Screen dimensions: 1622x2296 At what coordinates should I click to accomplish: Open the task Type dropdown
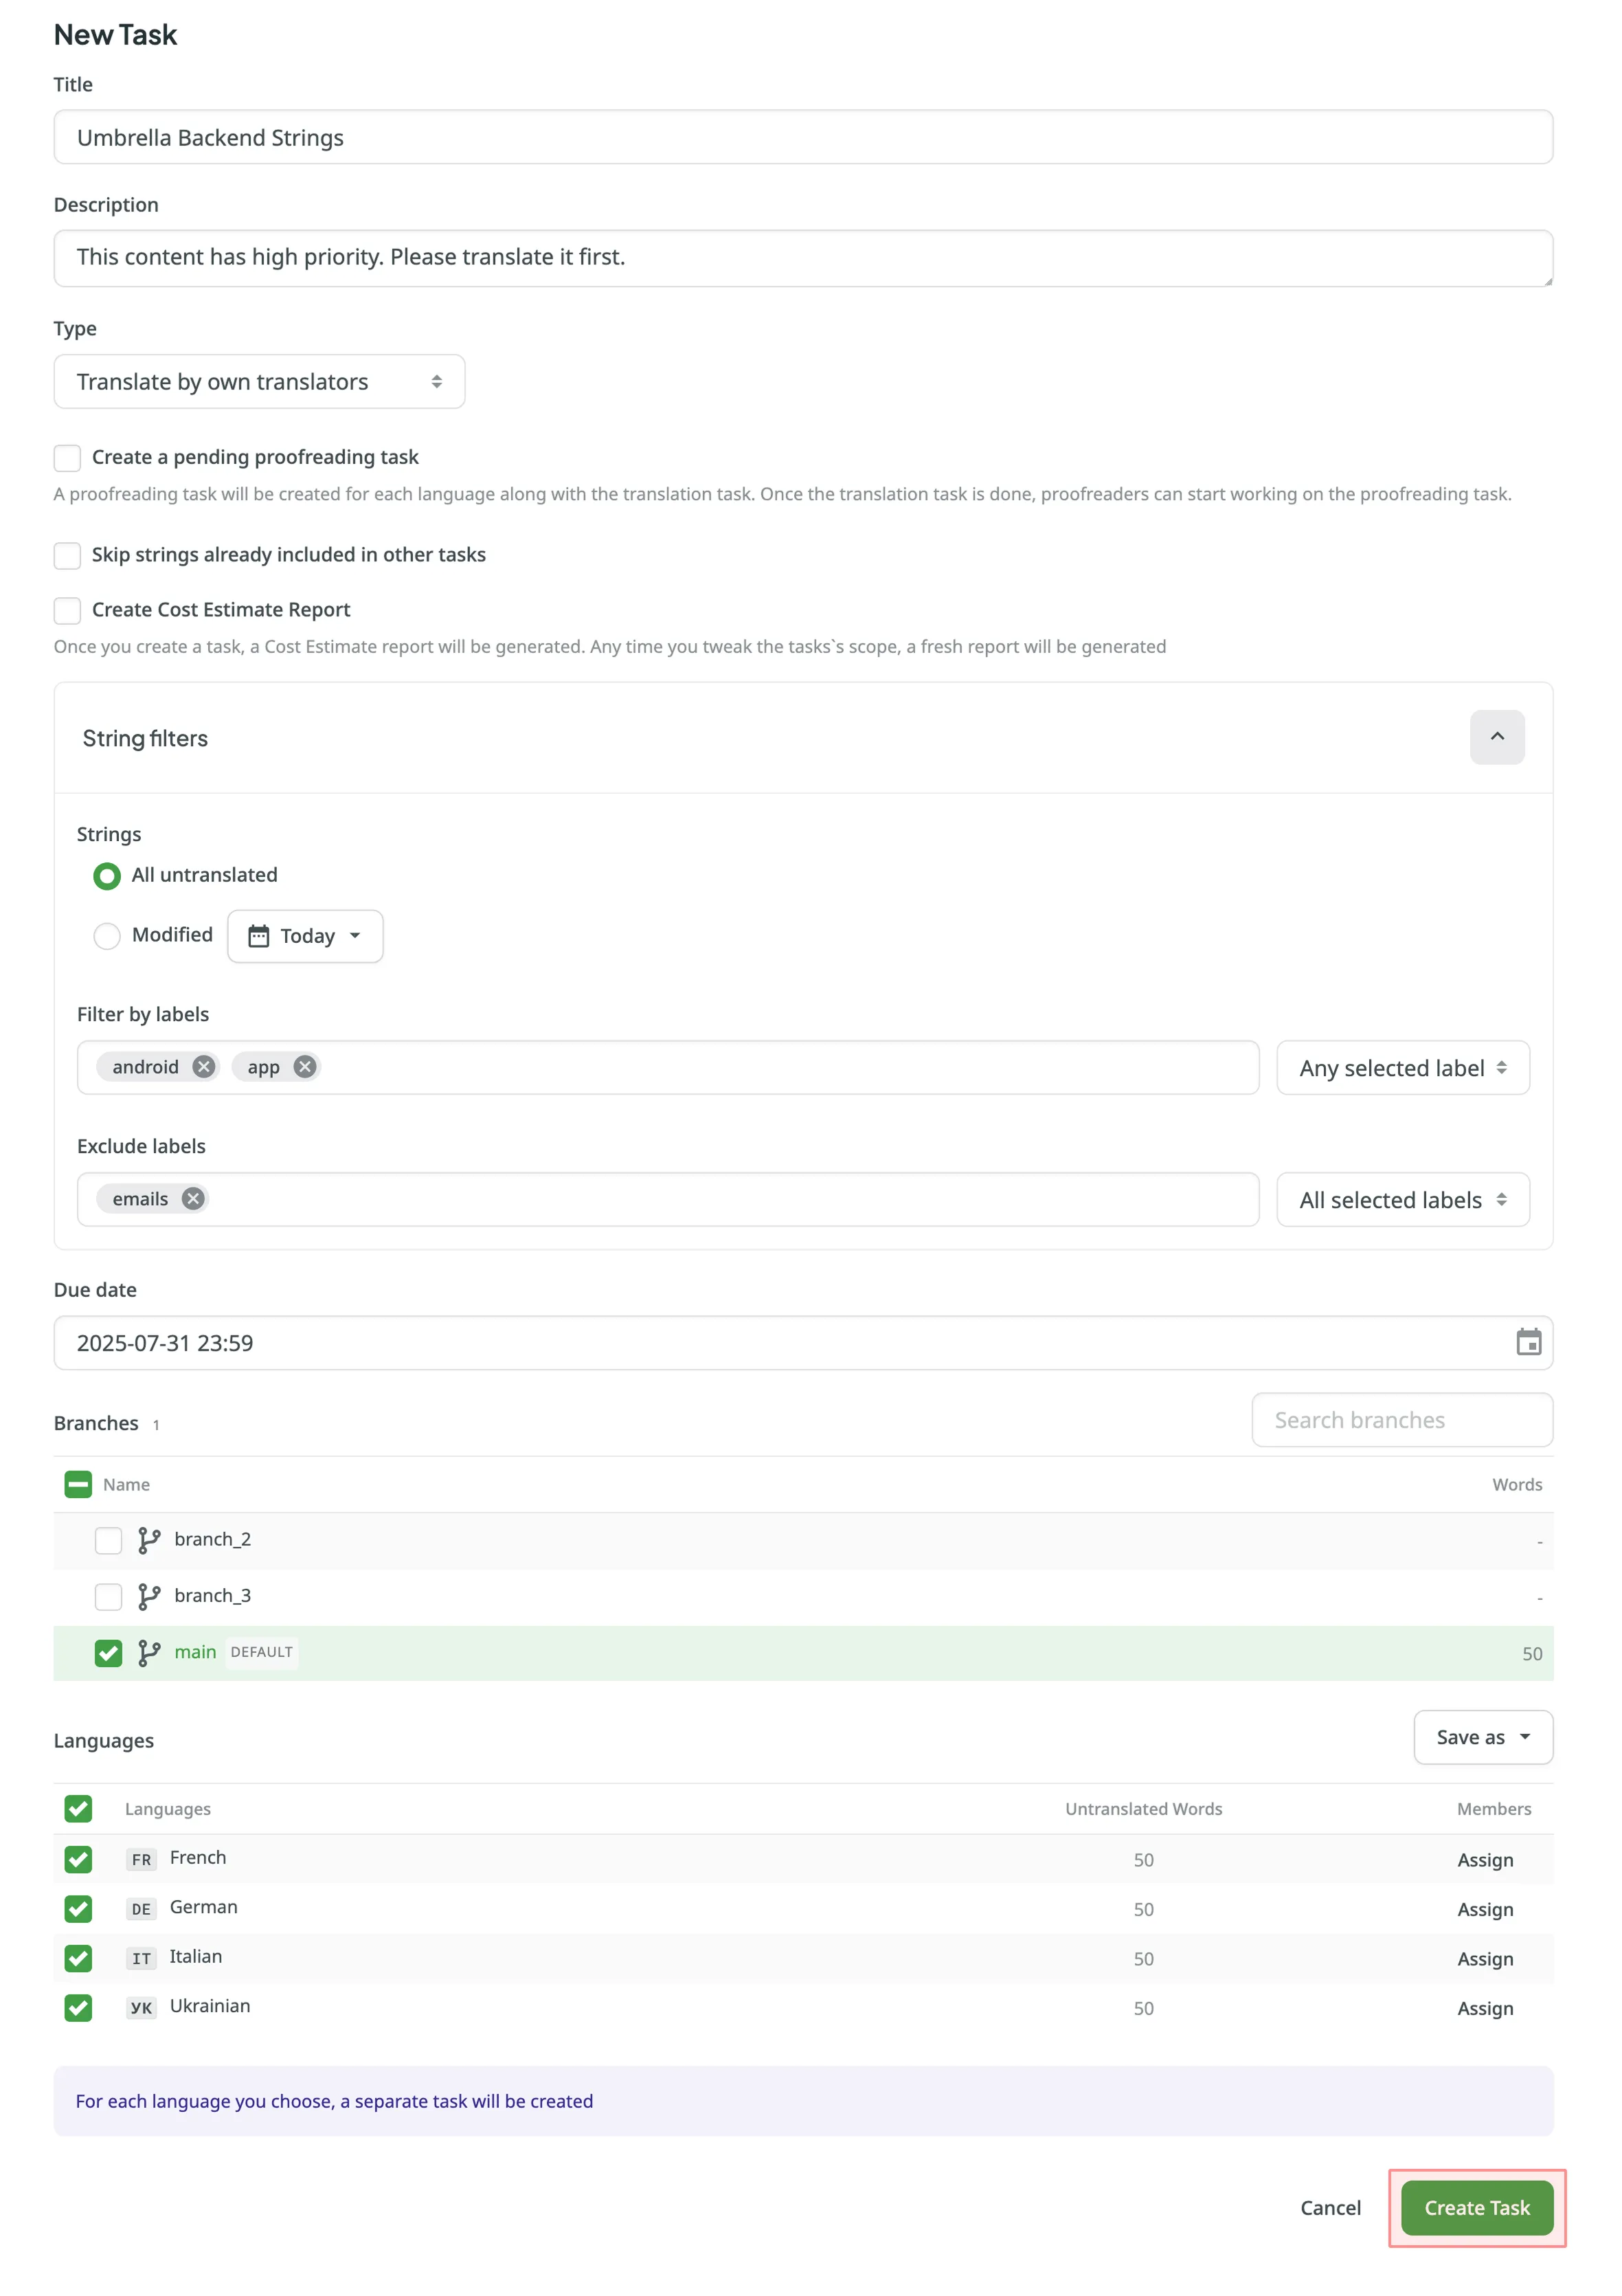[259, 381]
